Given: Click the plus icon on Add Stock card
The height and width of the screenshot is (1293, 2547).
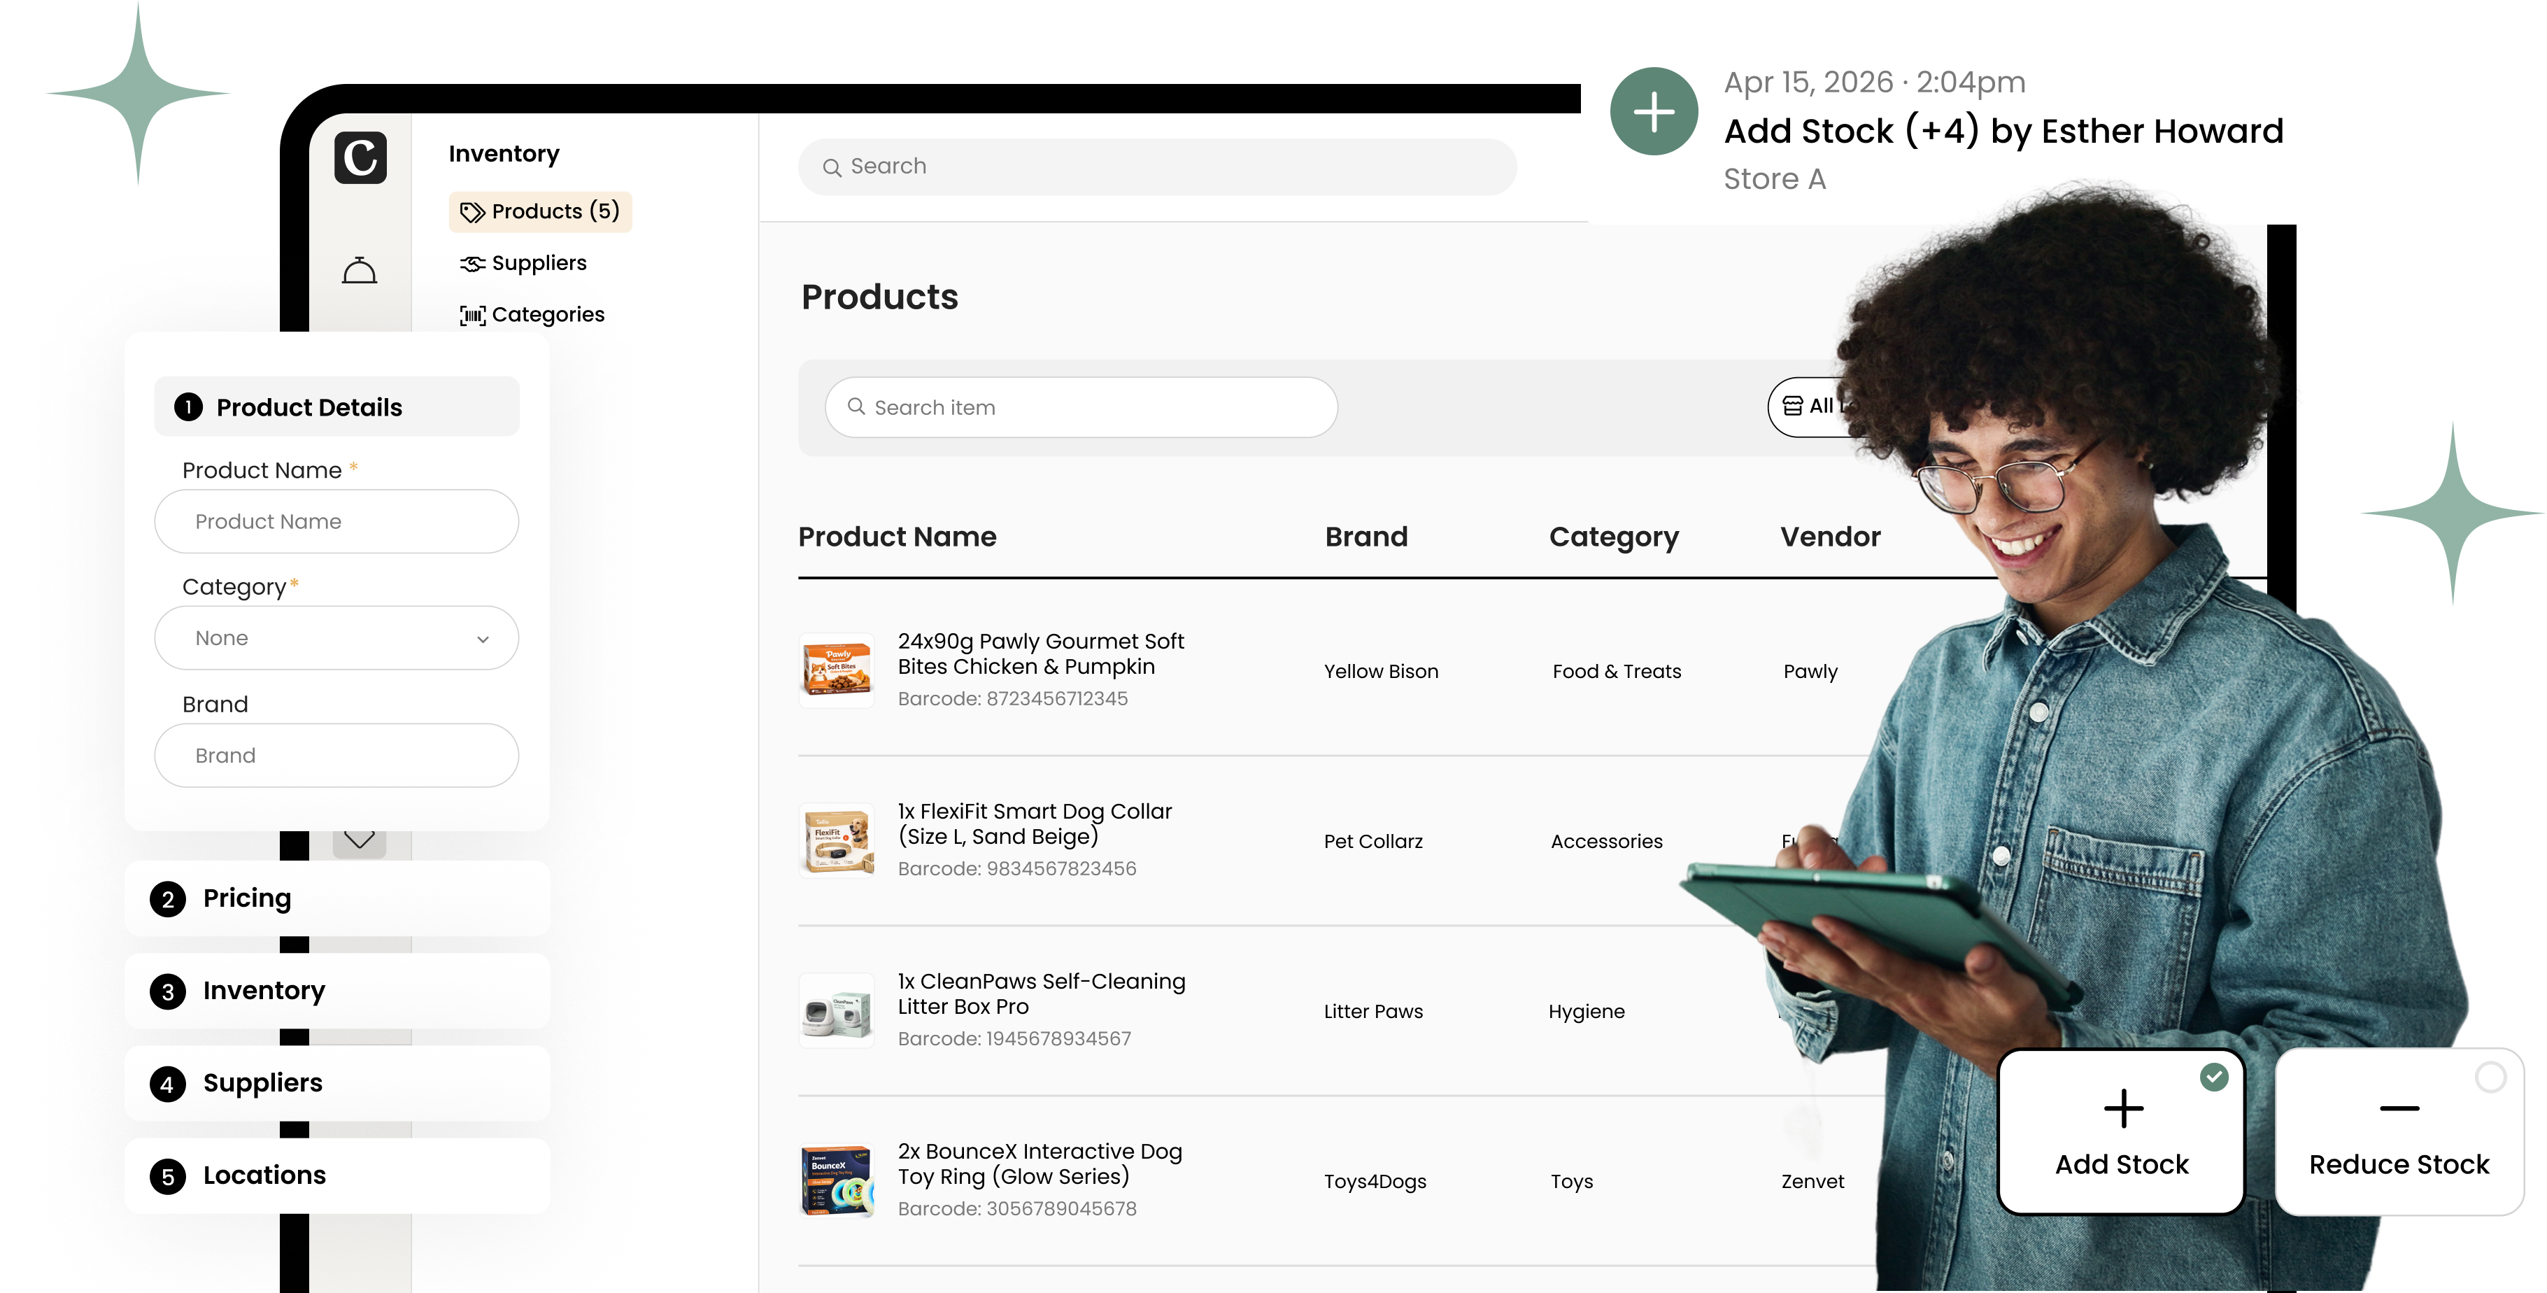Looking at the screenshot, I should (x=2123, y=1108).
